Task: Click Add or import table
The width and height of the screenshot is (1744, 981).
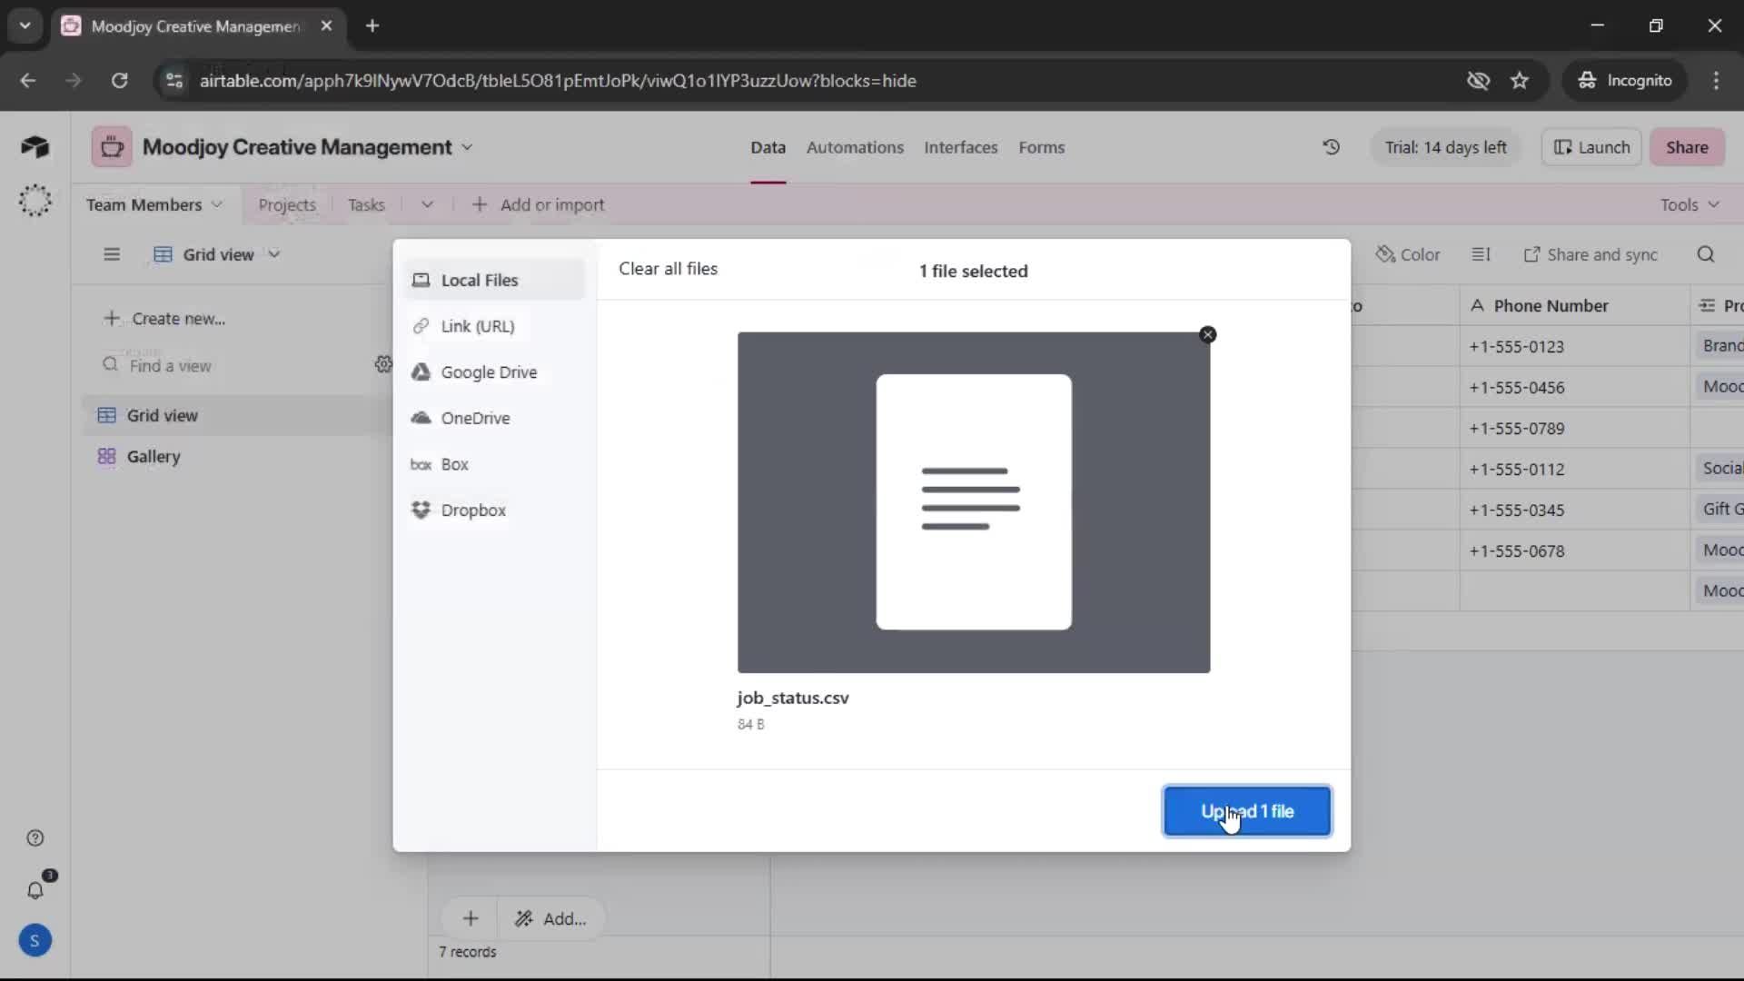Action: point(538,205)
